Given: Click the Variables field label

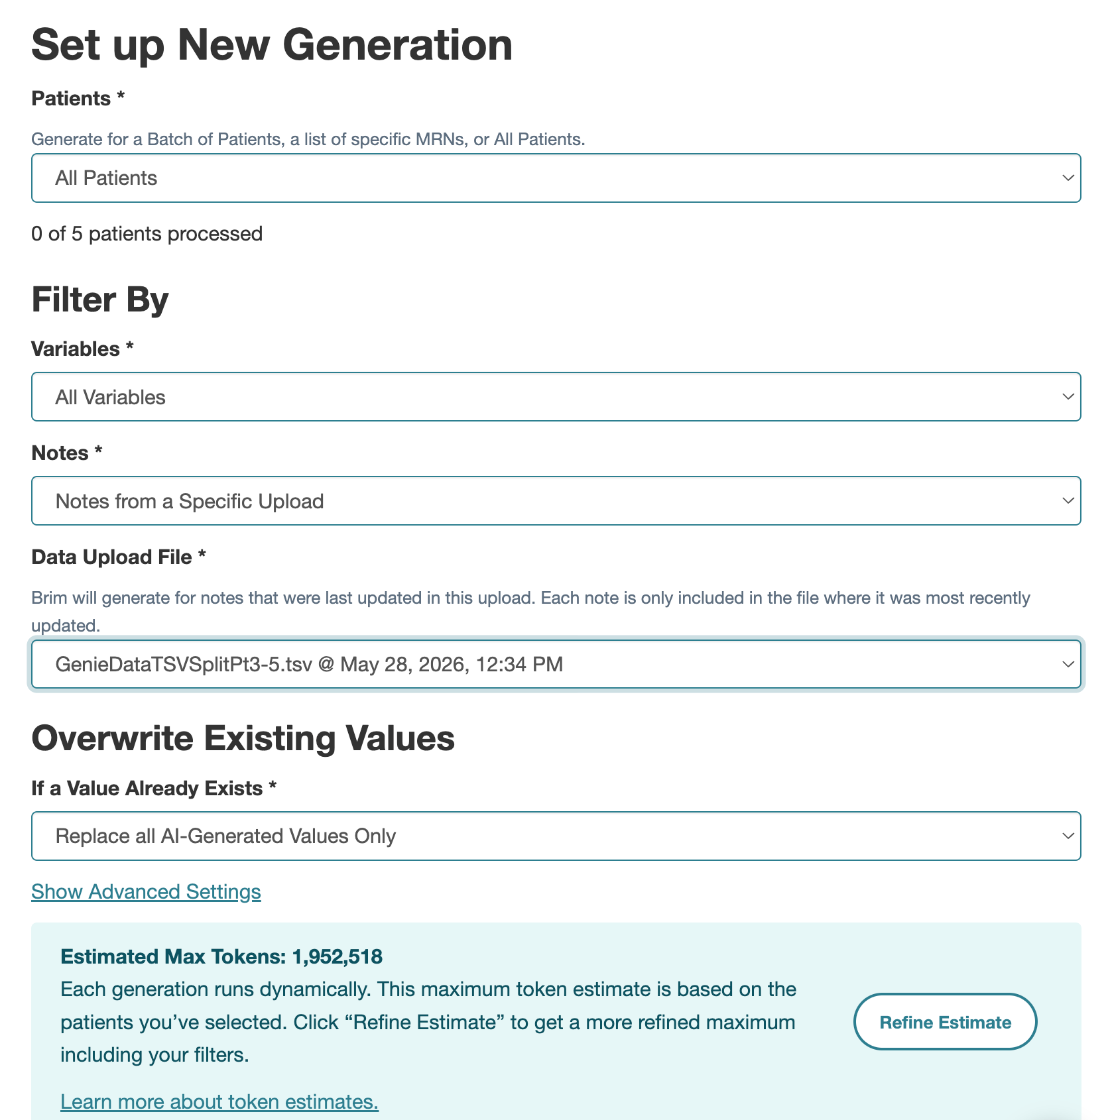Looking at the screenshot, I should pyautogui.click(x=83, y=349).
